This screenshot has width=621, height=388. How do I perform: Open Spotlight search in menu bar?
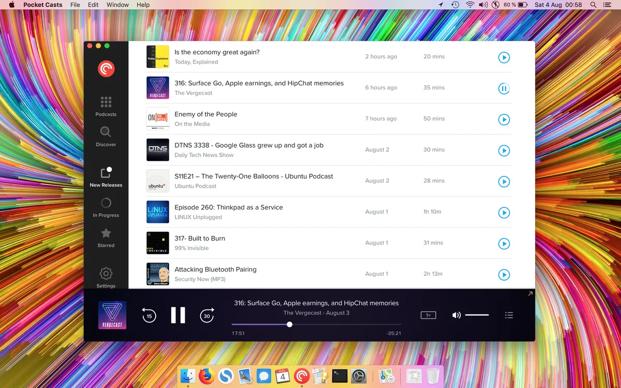tap(593, 5)
